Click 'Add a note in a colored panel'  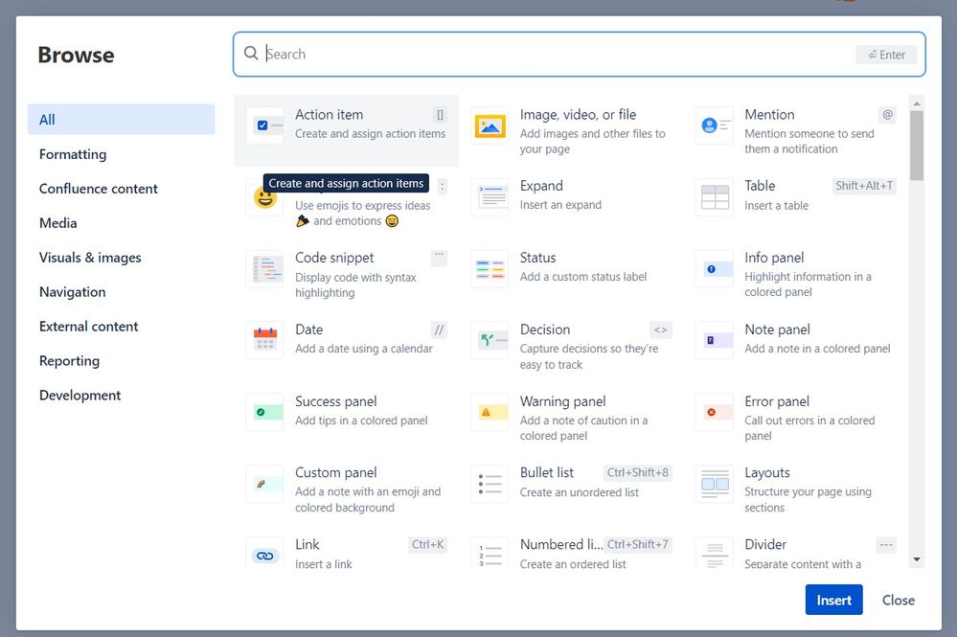coord(817,349)
